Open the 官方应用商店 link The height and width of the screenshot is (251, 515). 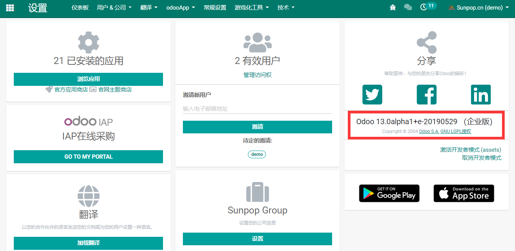[71, 90]
